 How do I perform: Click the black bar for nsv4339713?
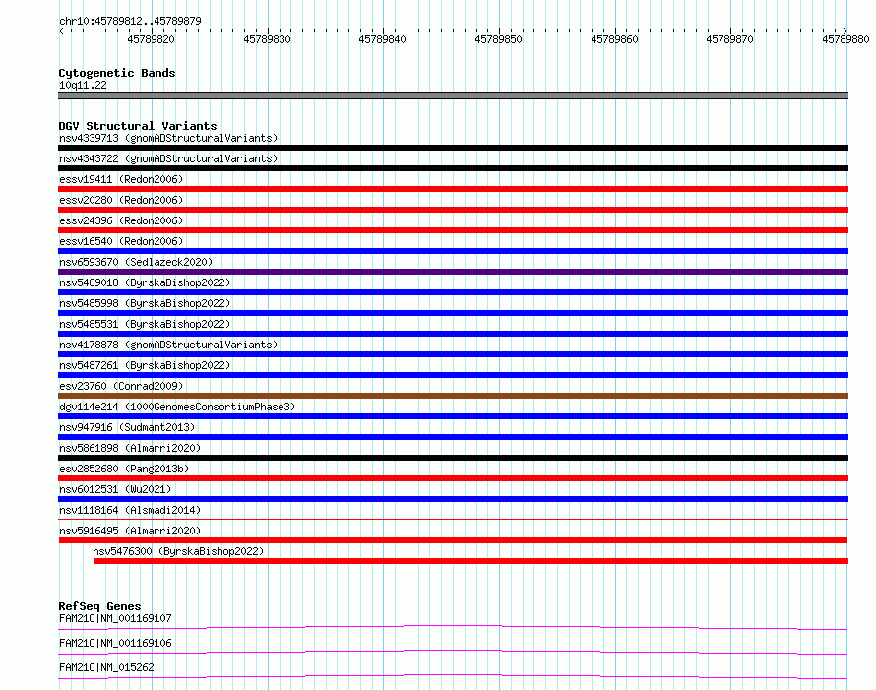[x=453, y=148]
